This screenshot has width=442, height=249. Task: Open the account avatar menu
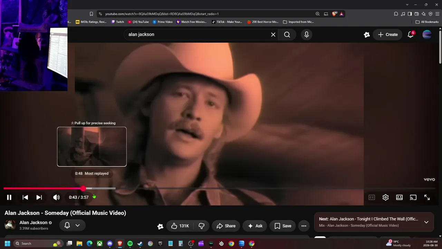coord(427,35)
